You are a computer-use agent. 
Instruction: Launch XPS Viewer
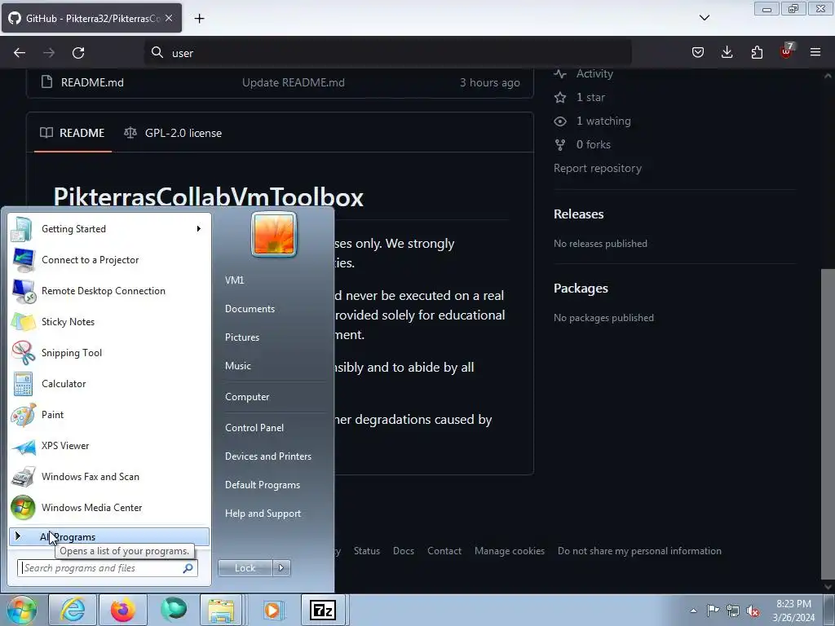coord(109,446)
